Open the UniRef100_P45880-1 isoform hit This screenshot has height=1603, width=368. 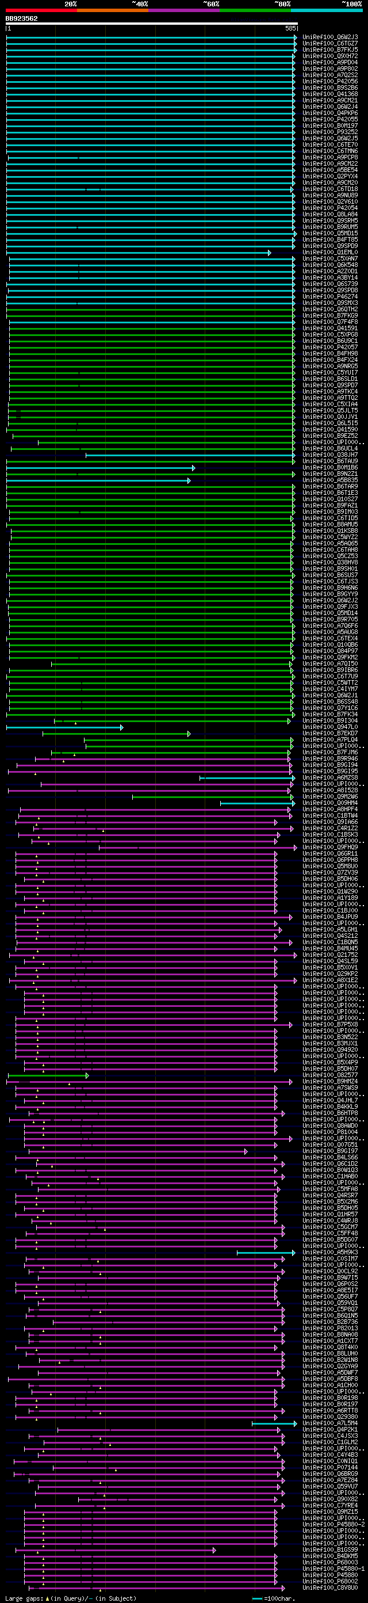[334, 1569]
